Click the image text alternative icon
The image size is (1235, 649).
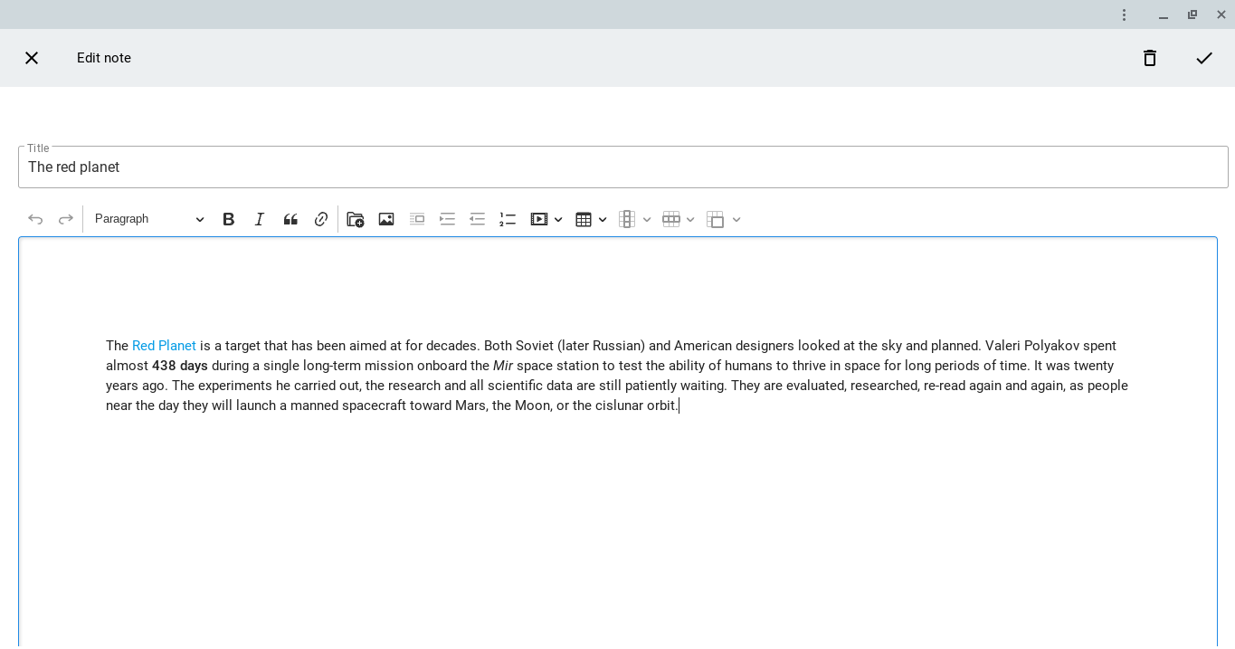[417, 219]
